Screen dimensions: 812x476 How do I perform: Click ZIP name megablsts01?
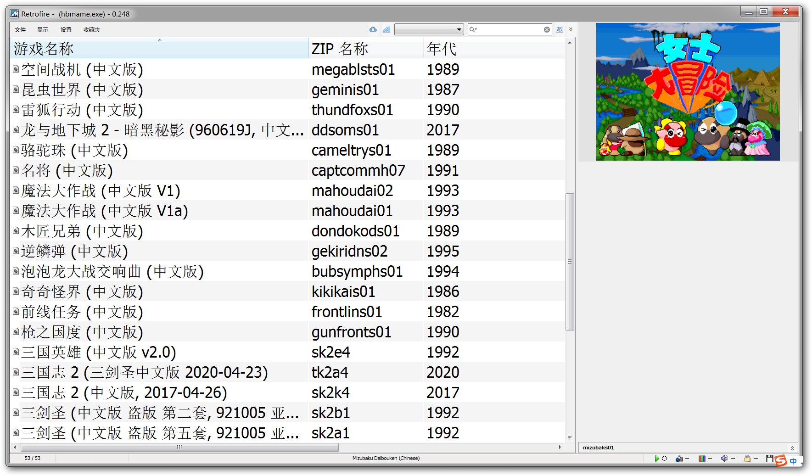(353, 69)
